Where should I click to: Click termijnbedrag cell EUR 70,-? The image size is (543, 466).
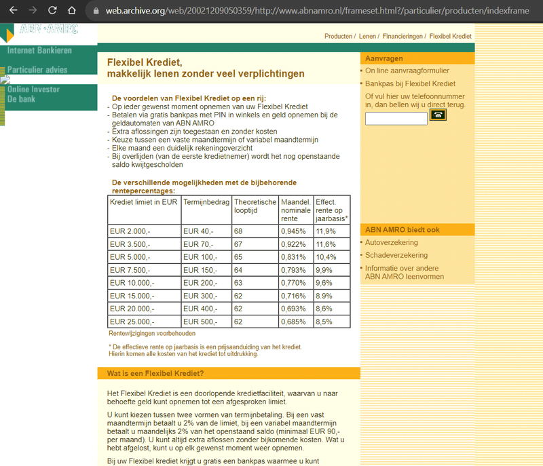[206, 244]
